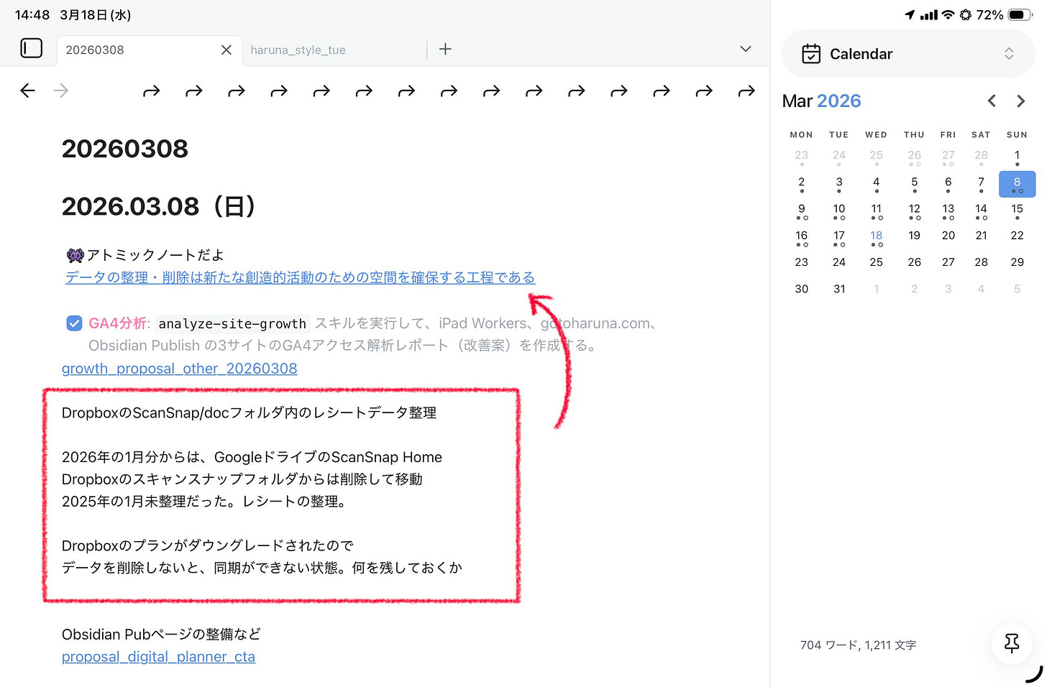Click the analyze-site-growth inline code

232,324
